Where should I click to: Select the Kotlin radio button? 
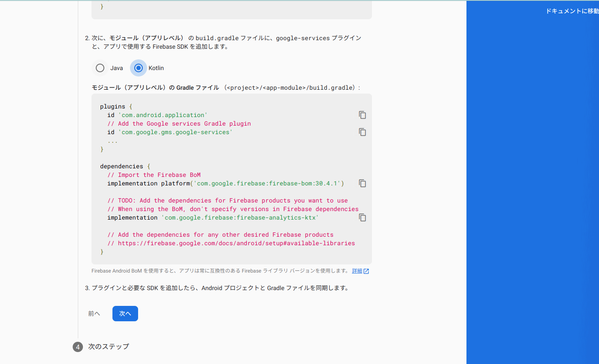[x=138, y=68]
